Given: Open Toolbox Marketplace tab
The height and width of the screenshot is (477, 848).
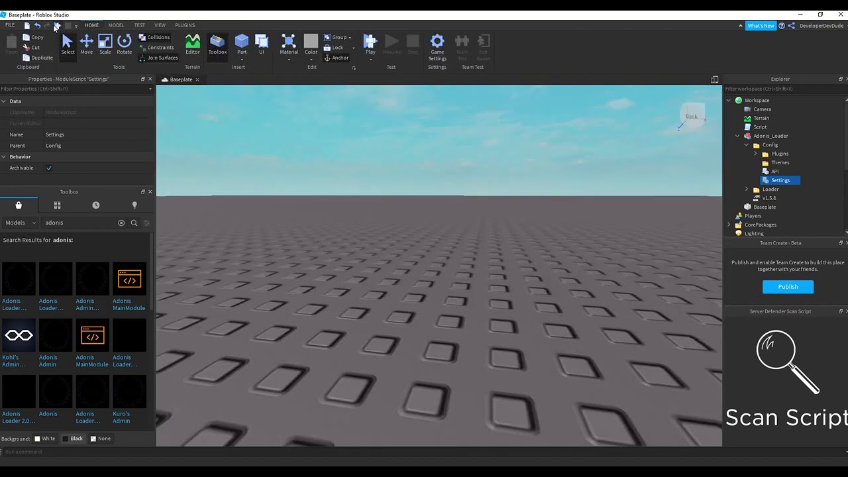Looking at the screenshot, I should click(x=19, y=205).
